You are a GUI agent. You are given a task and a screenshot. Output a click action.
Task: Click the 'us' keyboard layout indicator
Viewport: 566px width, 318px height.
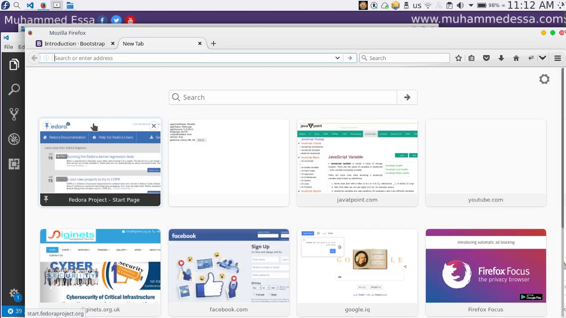coord(417,6)
